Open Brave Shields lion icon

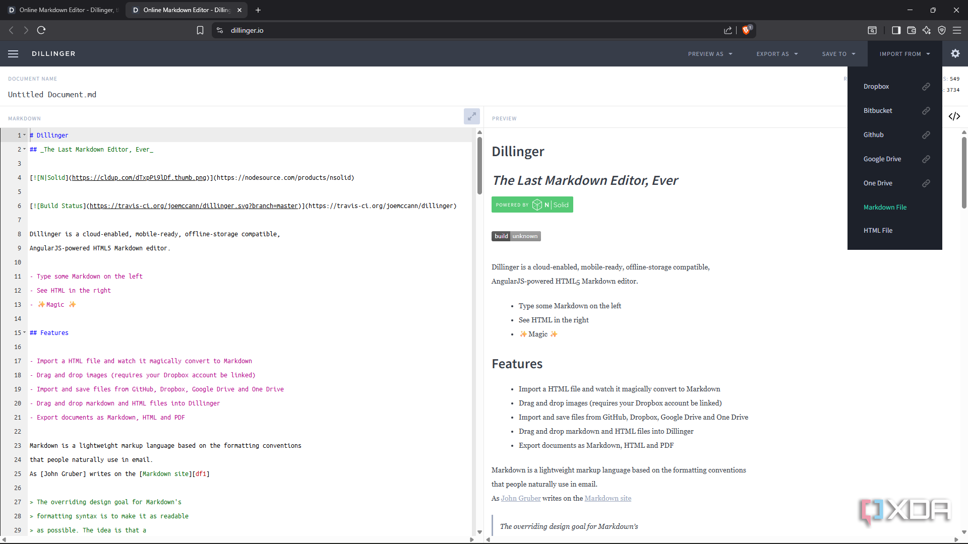pyautogui.click(x=747, y=30)
